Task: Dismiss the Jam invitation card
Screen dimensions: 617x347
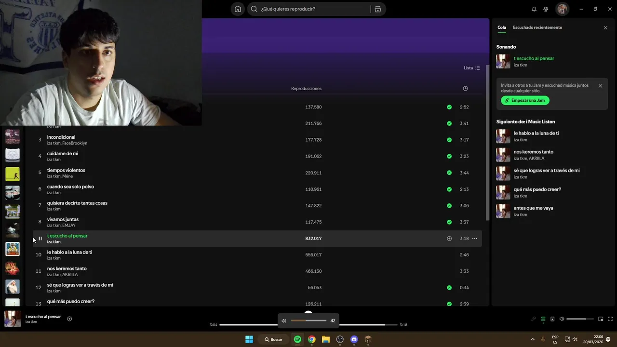Action: [x=600, y=86]
